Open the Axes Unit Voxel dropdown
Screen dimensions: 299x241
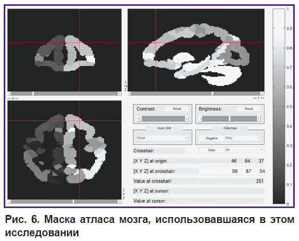[x=163, y=138]
